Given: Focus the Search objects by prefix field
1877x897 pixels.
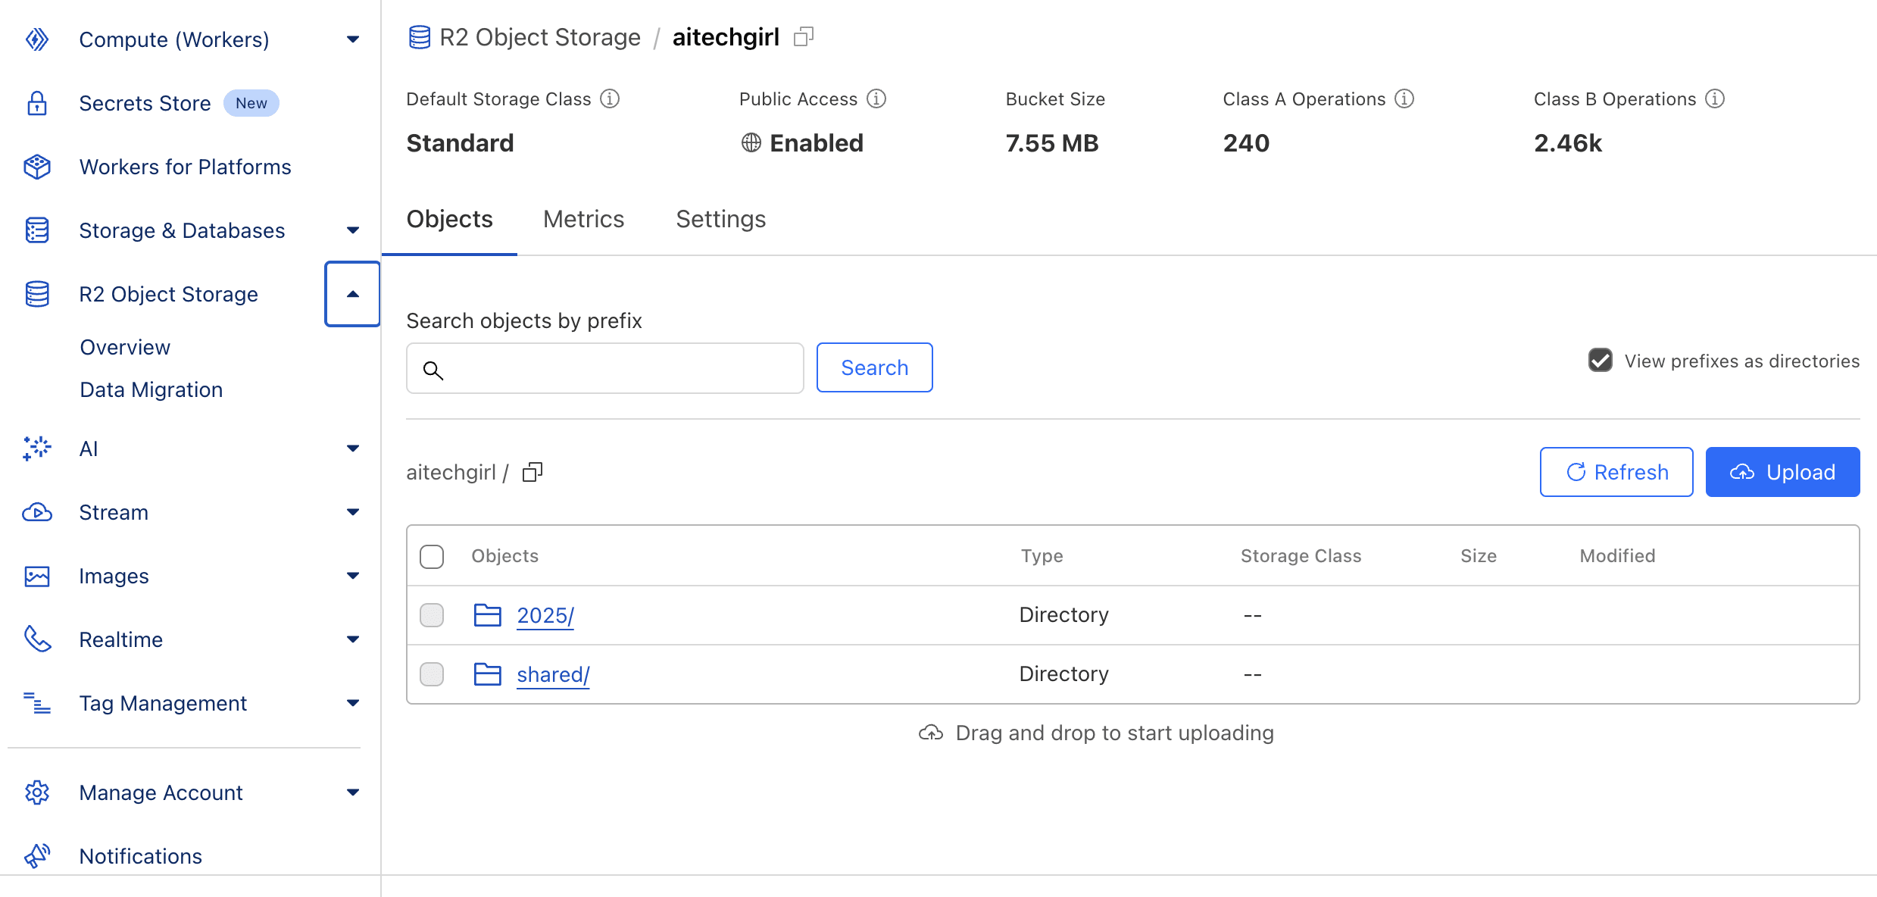Looking at the screenshot, I should [604, 368].
